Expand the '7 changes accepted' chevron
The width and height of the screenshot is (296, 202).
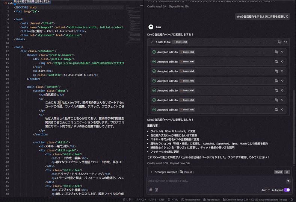pos(151,172)
